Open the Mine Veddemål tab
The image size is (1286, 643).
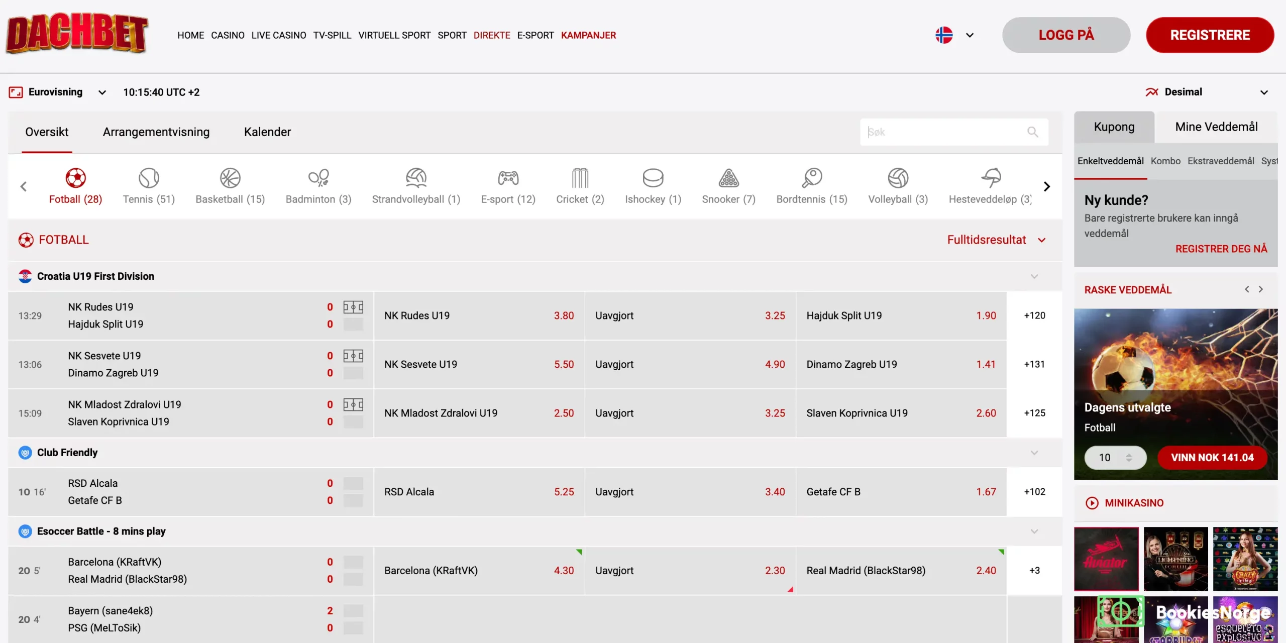[x=1216, y=127]
